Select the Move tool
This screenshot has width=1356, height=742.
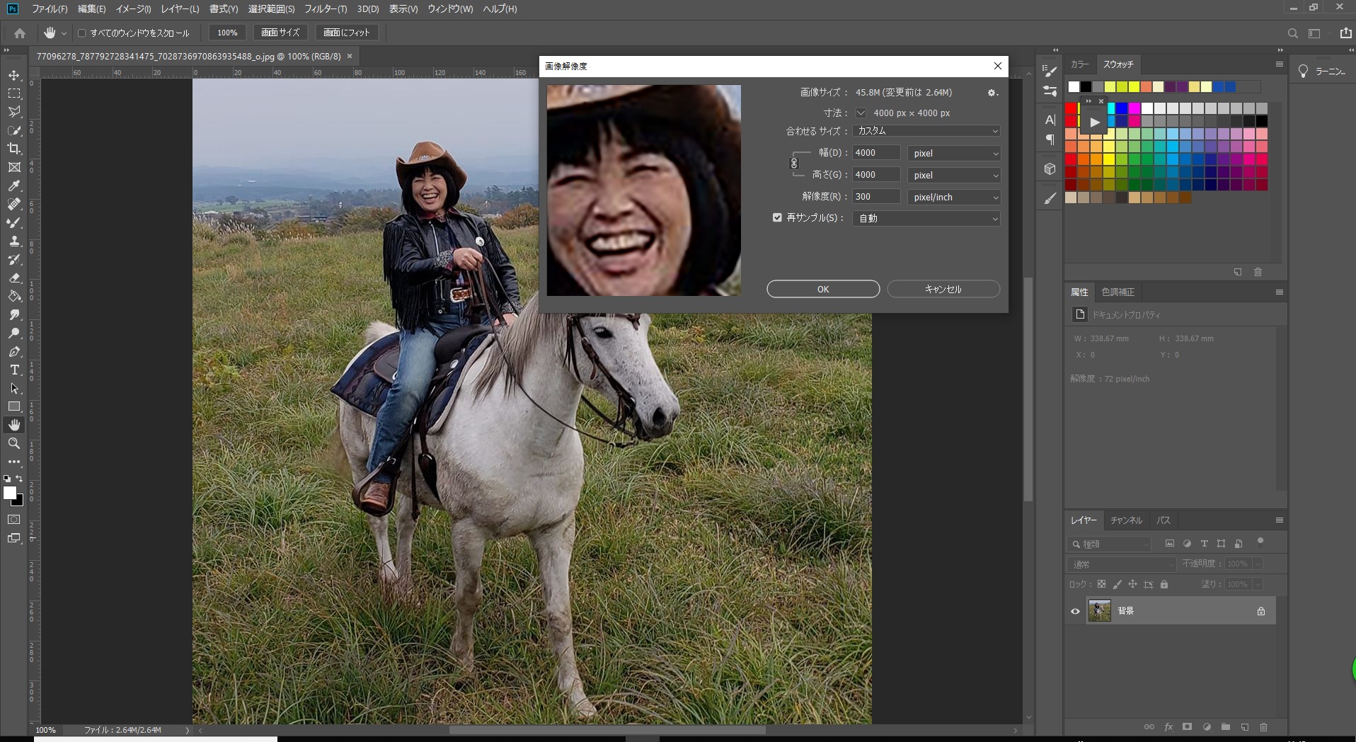[14, 75]
